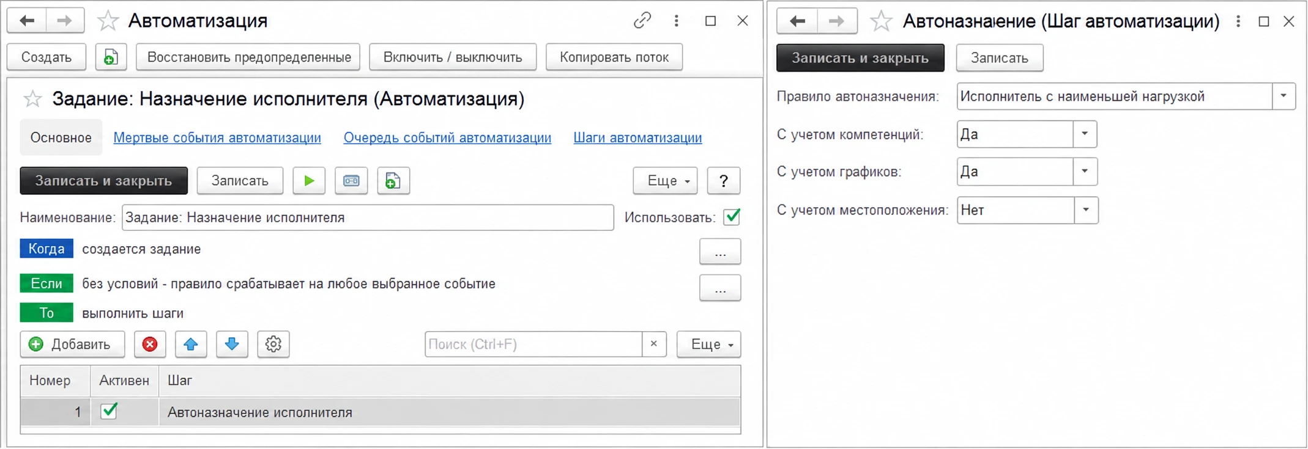Switch to the Основное tab
The image size is (1308, 449).
pyautogui.click(x=61, y=138)
